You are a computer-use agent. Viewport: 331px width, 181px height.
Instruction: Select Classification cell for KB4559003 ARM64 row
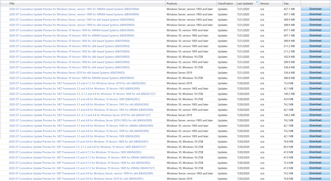point(223,78)
